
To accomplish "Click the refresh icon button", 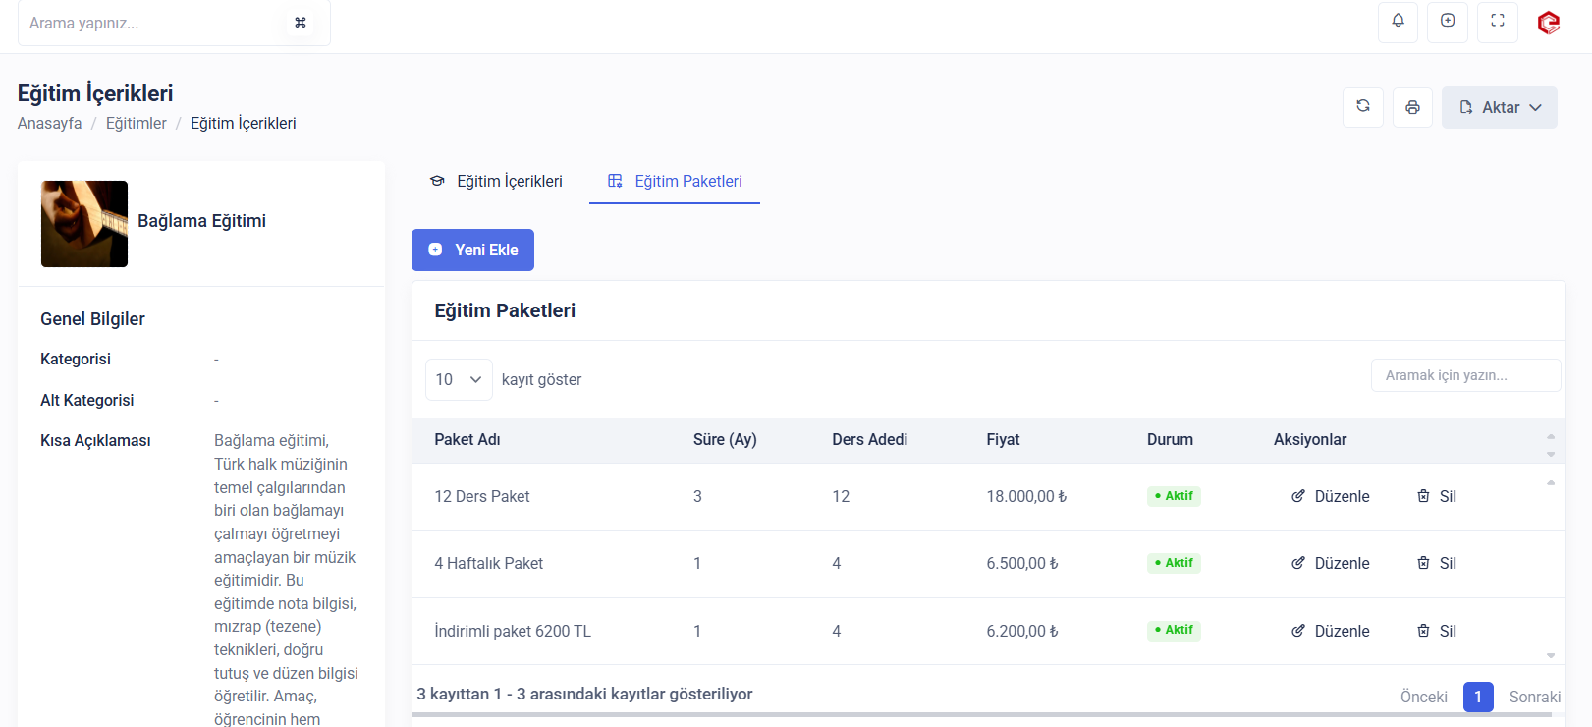I will point(1363,107).
